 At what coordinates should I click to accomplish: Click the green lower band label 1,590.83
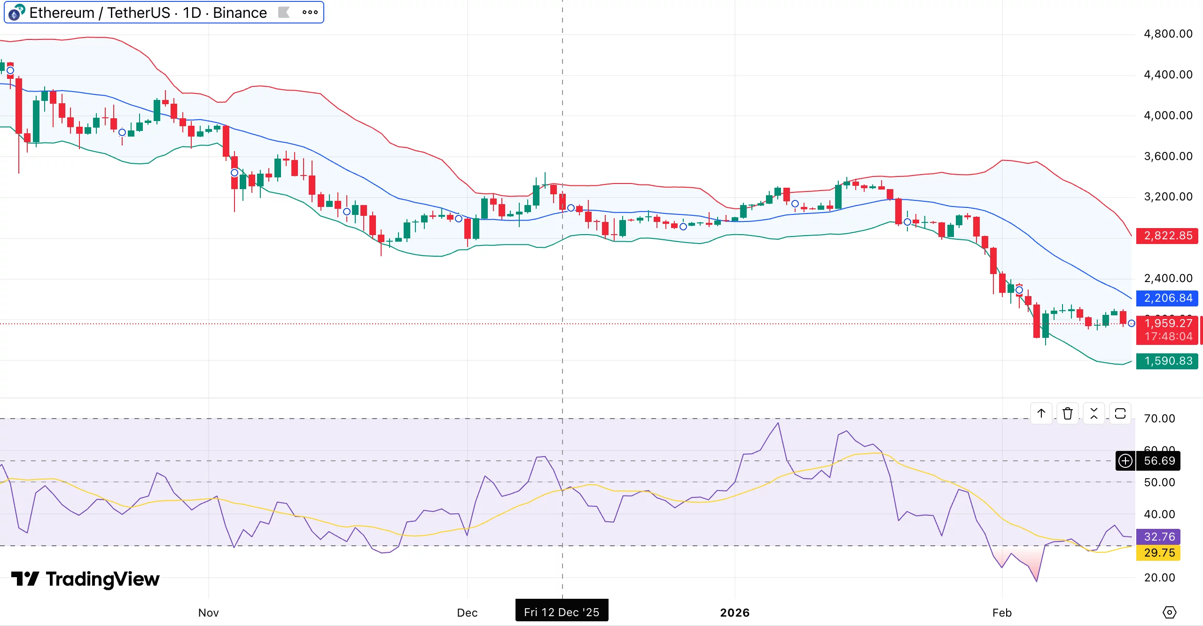(1167, 361)
